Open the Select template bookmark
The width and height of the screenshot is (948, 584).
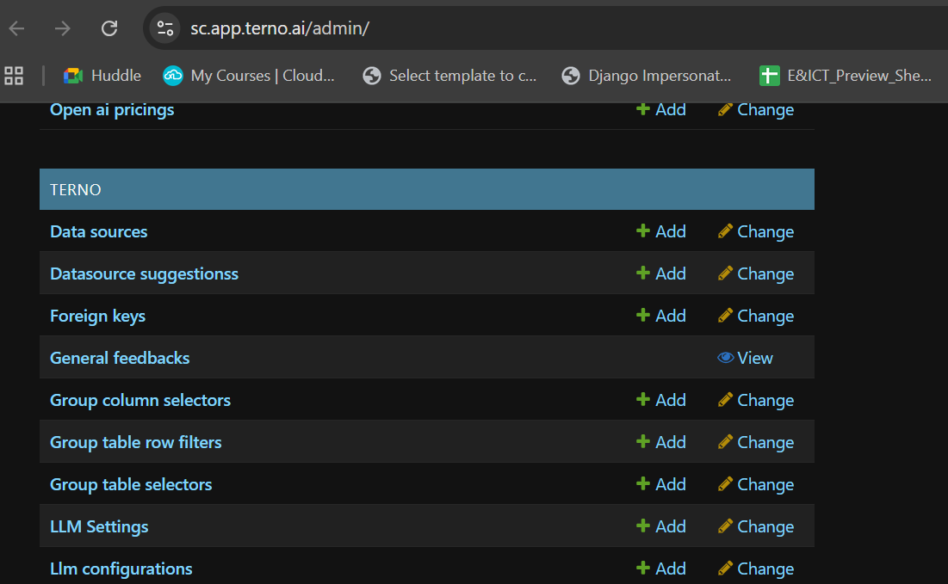tap(449, 76)
